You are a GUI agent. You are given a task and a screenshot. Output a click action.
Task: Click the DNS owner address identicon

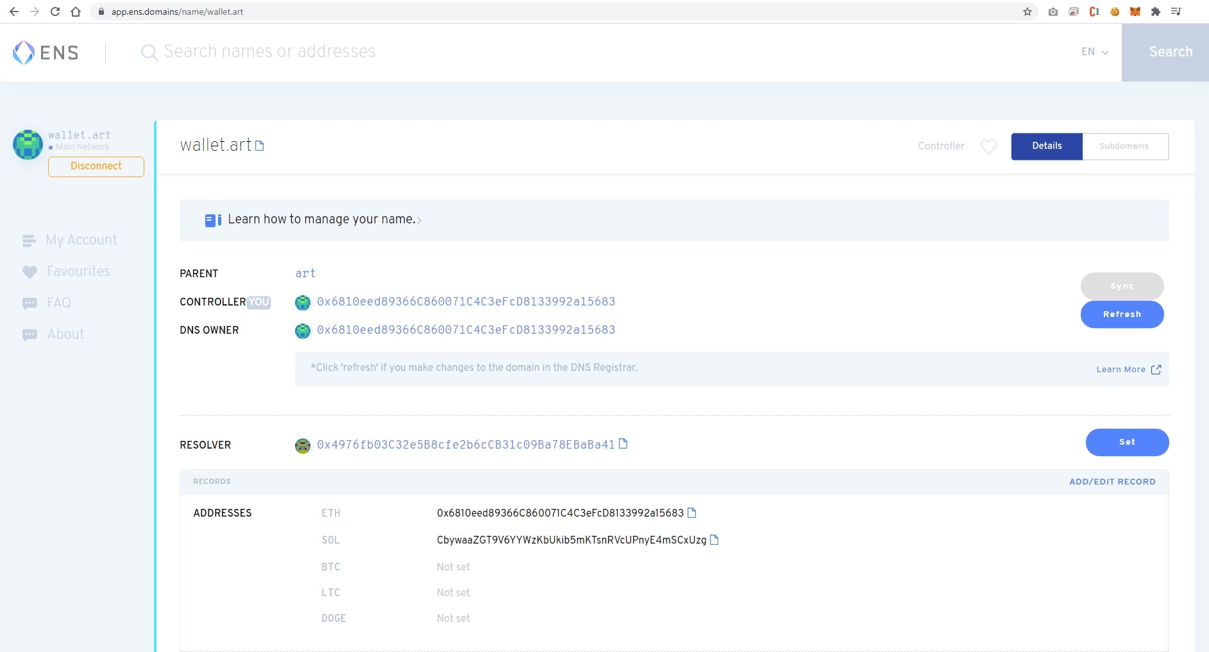pos(303,330)
